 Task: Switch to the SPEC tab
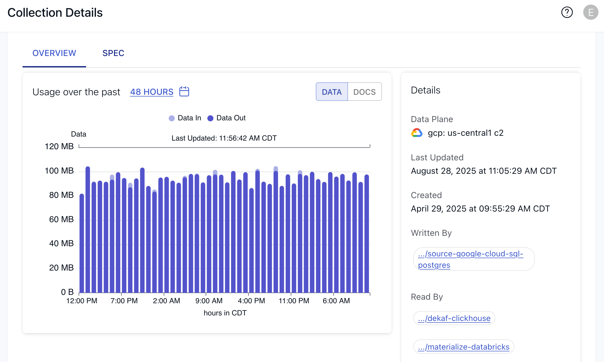(113, 53)
